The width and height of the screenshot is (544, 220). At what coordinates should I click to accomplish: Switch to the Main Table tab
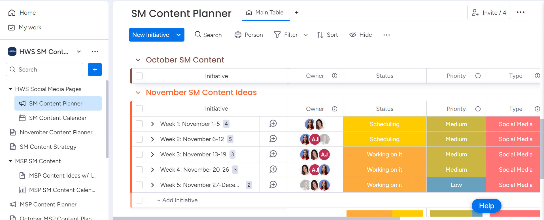pos(265,12)
